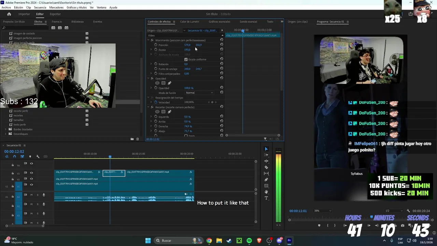Screen dimensions: 437x246
Task: Add a marker in the timeline header
Action: pos(30,156)
